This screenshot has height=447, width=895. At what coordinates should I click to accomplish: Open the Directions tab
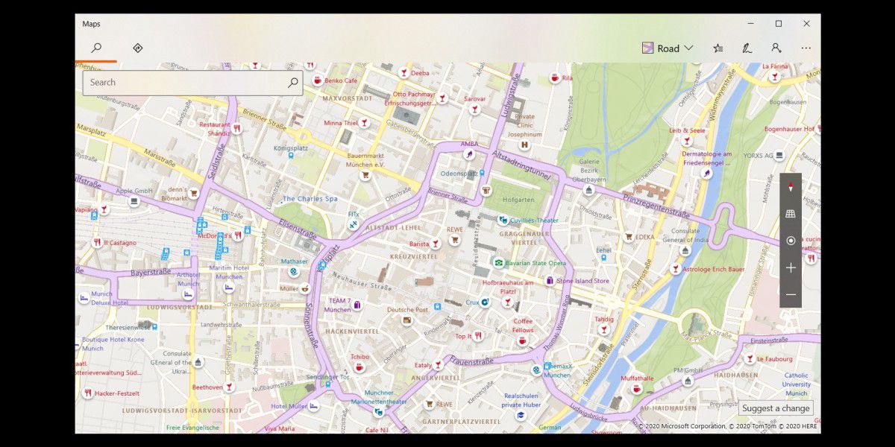(137, 48)
